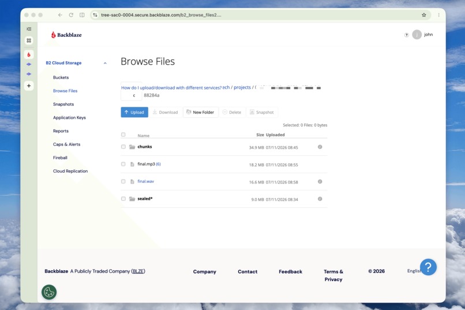Click the blue Upload button
465x310 pixels.
(134, 112)
